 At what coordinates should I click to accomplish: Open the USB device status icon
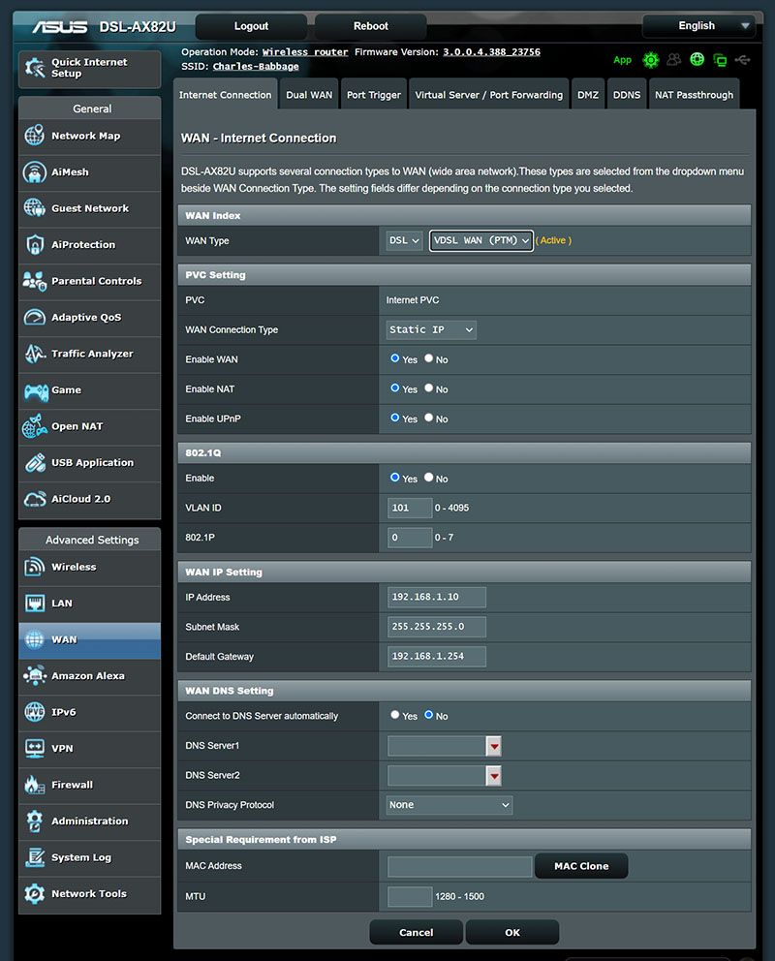click(x=741, y=60)
